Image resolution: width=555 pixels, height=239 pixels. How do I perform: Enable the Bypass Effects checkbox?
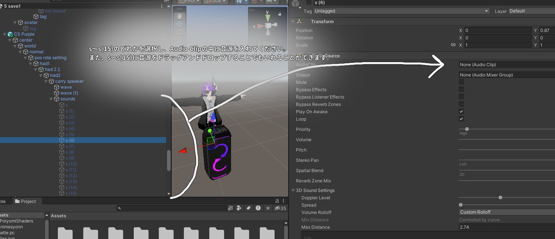pyautogui.click(x=461, y=89)
